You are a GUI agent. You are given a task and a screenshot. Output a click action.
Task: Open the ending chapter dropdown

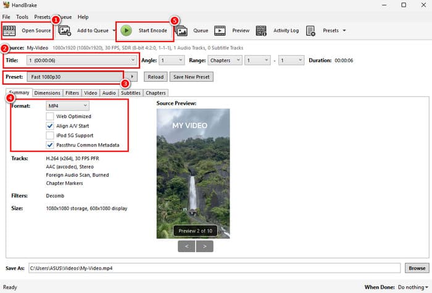point(291,60)
